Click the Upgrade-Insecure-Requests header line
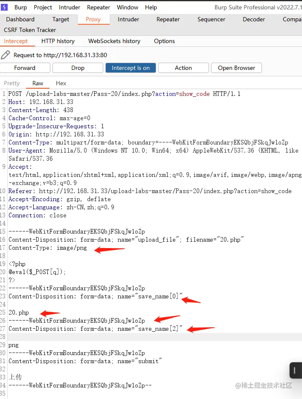Viewport: 302px width, 399px height. click(x=56, y=127)
